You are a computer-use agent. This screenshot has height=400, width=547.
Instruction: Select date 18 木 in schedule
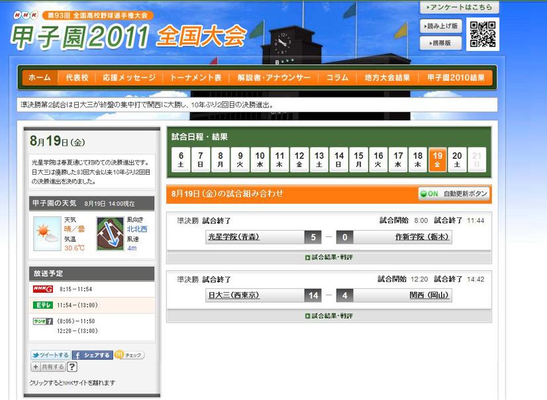tap(418, 160)
